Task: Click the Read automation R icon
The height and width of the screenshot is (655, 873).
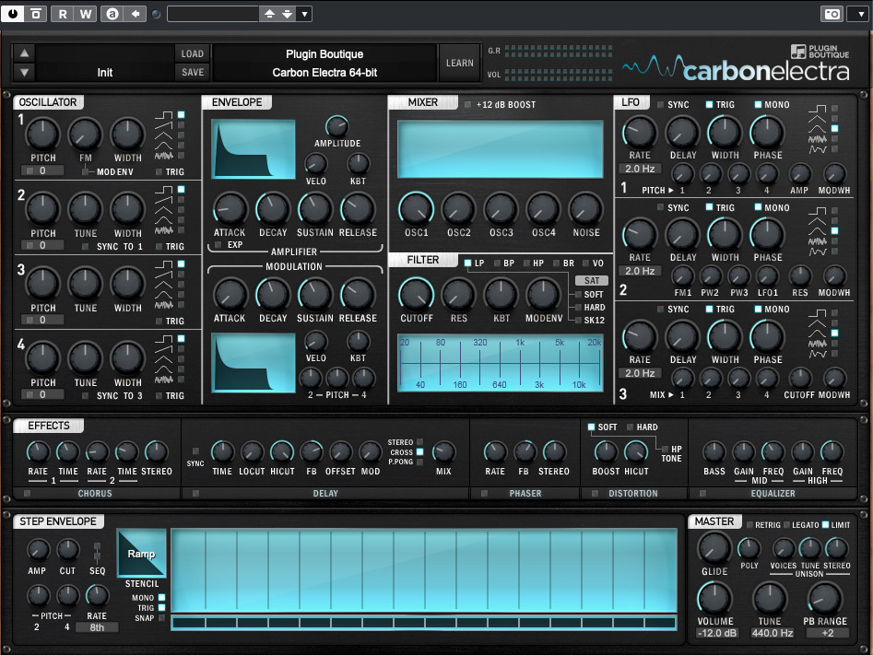Action: pos(64,14)
